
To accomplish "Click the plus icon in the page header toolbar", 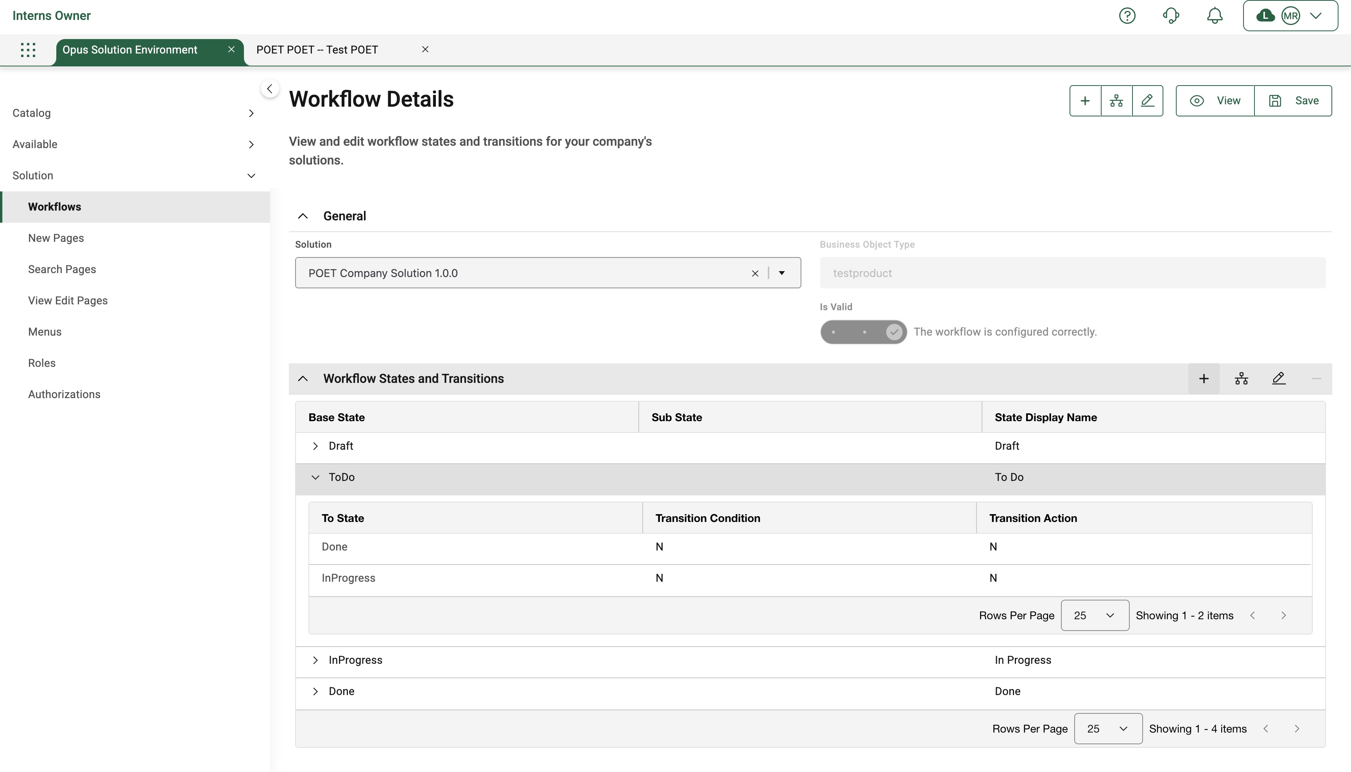I will pyautogui.click(x=1085, y=101).
